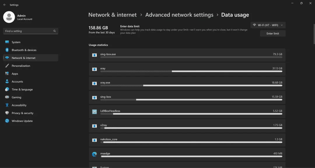Click the Local Account label under Admin

[x=25, y=19]
